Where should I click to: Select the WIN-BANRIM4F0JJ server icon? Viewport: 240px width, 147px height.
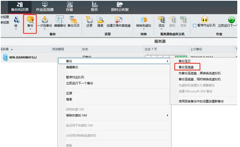[5, 58]
